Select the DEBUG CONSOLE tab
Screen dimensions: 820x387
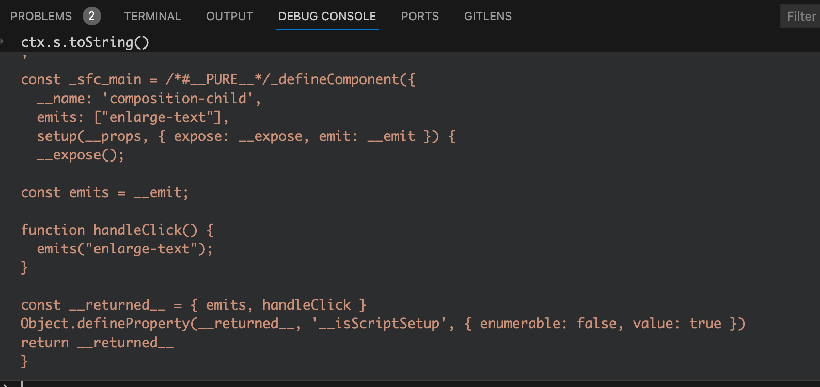pos(327,16)
